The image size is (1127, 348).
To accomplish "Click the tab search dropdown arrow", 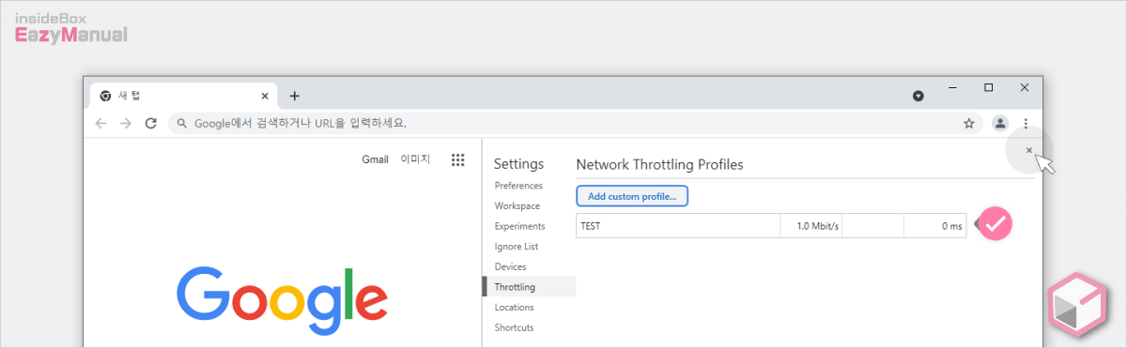I will tap(919, 96).
